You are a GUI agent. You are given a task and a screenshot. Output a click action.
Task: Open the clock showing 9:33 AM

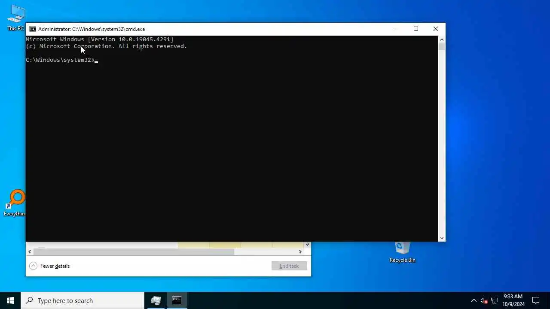513,300
